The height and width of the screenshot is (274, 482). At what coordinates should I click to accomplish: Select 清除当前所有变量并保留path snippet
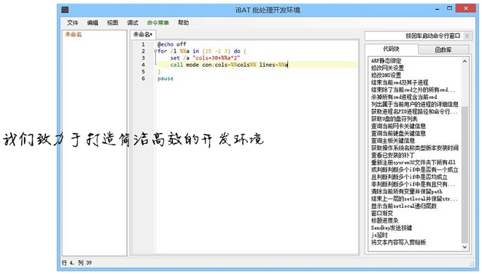pos(407,191)
